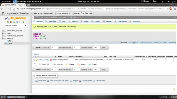Click the top Number of rows input field
The height and width of the screenshot is (99, 177).
(x=76, y=48)
